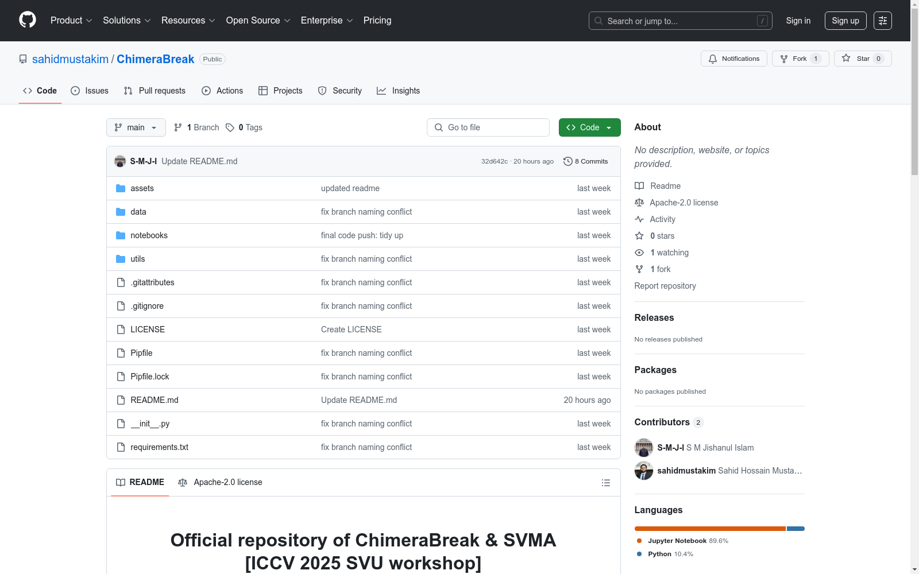This screenshot has width=919, height=574.
Task: Click the file icon next to LICENSE
Action: (121, 329)
